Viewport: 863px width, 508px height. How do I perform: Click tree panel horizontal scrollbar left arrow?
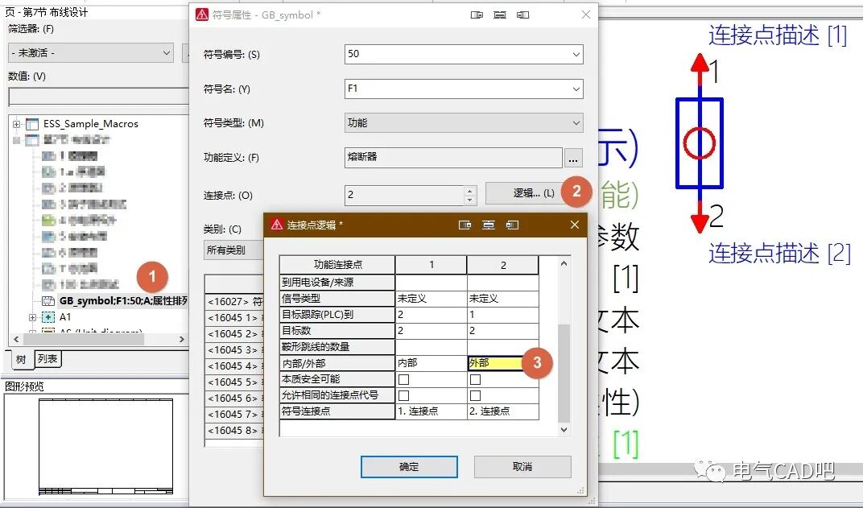click(16, 339)
